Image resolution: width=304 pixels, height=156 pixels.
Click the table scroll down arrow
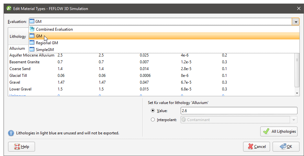coord(297,93)
